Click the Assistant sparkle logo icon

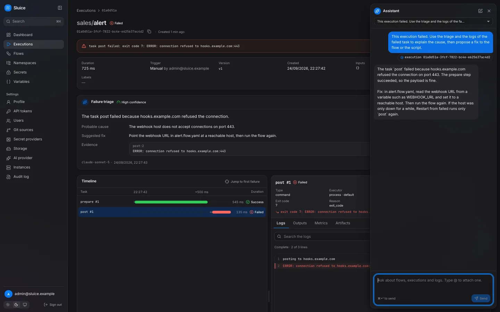pos(377,11)
